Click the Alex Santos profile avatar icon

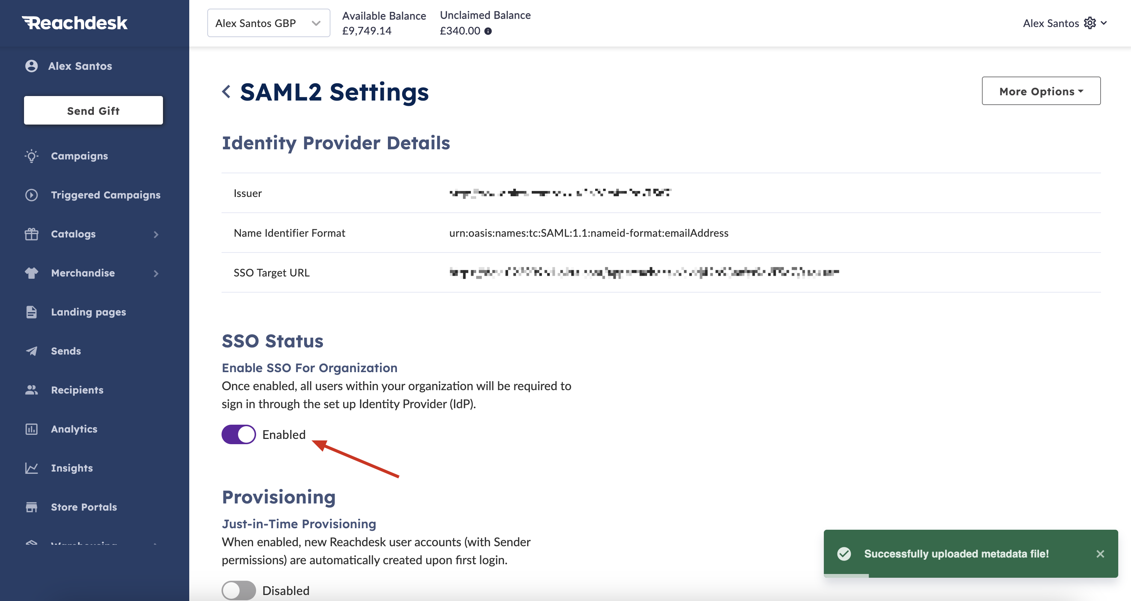point(31,66)
